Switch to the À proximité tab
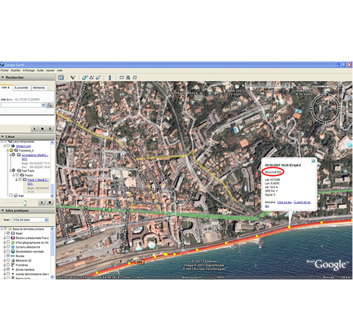This screenshot has height=326, width=353. (x=22, y=87)
